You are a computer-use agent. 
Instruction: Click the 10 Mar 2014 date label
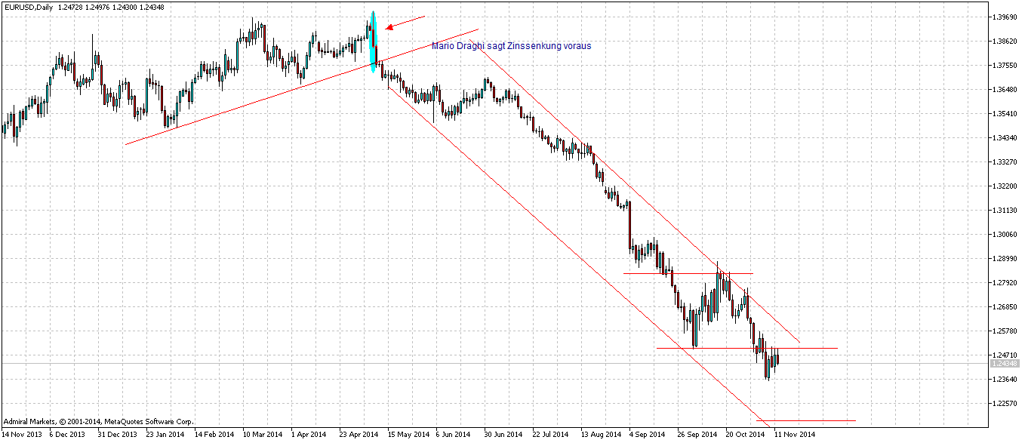pos(263,435)
